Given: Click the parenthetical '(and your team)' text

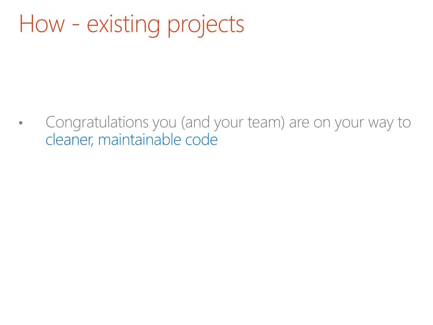Looking at the screenshot, I should [x=233, y=122].
